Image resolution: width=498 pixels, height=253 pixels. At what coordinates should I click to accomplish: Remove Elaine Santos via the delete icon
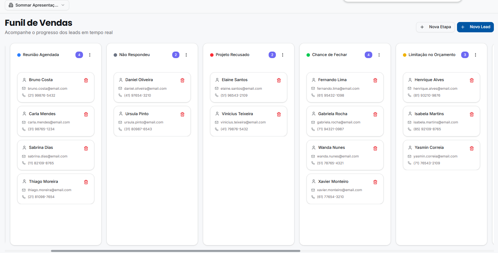tap(279, 80)
